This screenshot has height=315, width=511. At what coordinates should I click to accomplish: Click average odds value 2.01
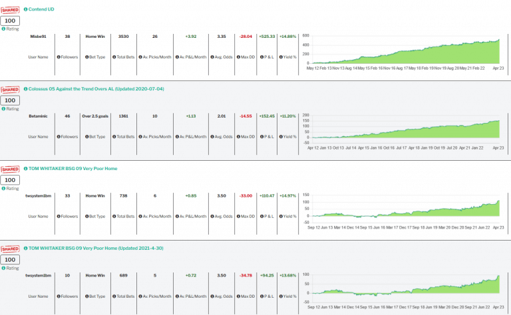coord(222,116)
